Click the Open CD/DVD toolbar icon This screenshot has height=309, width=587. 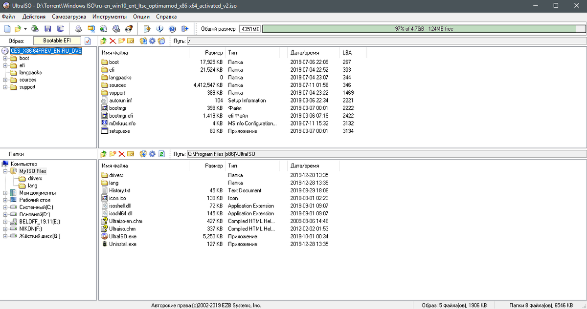(35, 29)
